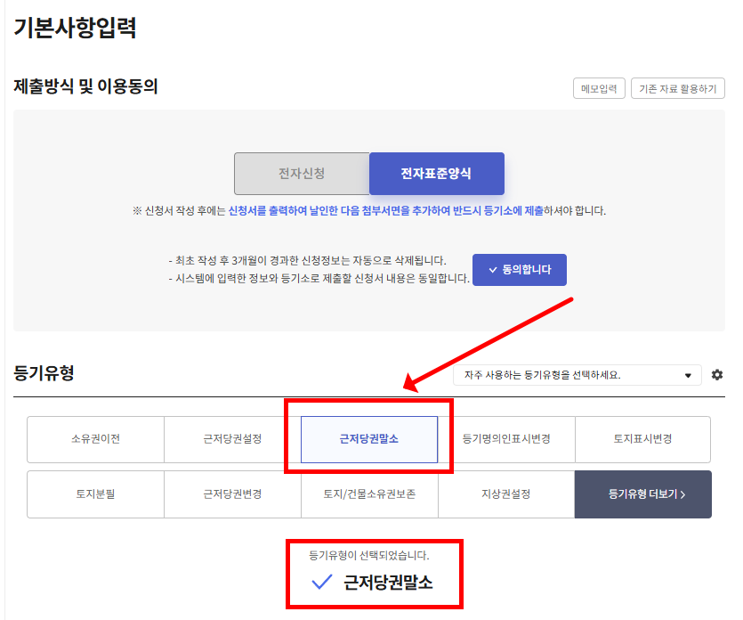Switch to 전자신청 submission method
This screenshot has width=743, height=620.
click(302, 174)
